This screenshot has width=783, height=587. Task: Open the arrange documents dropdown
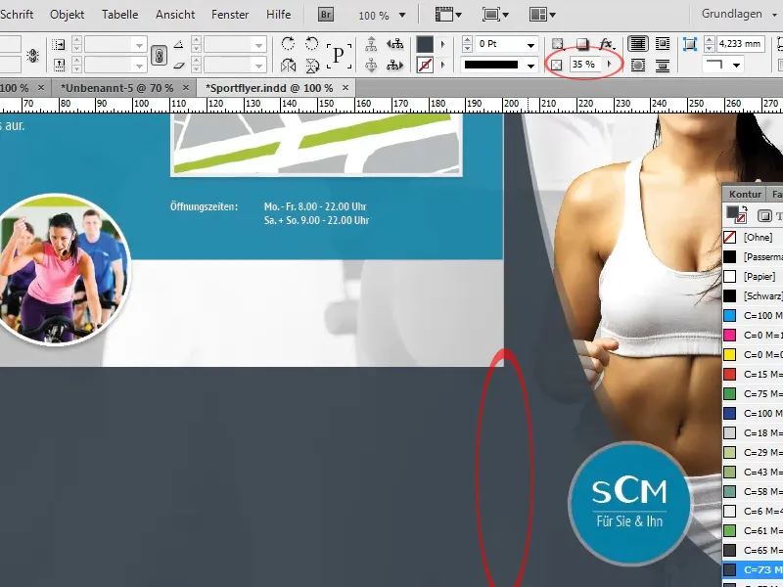point(542,15)
